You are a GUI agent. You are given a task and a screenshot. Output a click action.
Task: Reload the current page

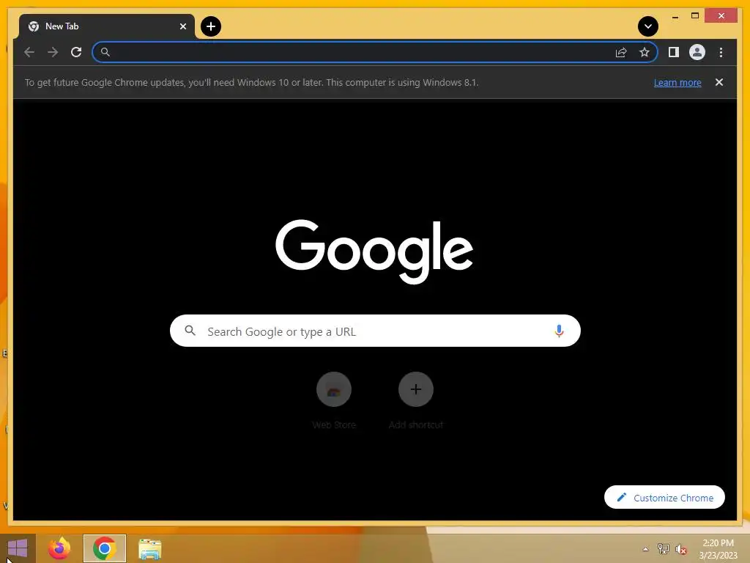point(76,52)
